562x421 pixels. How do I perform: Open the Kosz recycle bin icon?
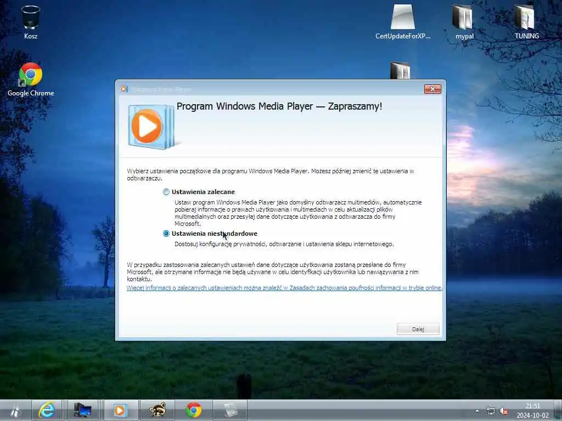(x=31, y=21)
